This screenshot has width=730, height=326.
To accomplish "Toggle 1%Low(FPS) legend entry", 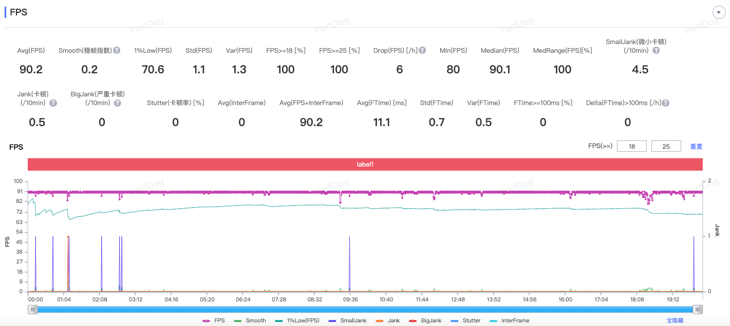I will click(x=297, y=320).
